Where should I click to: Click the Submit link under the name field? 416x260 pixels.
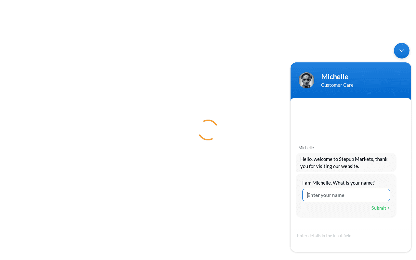click(x=379, y=208)
